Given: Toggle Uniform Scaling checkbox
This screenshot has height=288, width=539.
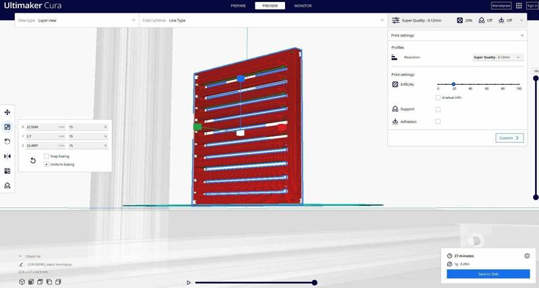Looking at the screenshot, I should pyautogui.click(x=46, y=164).
